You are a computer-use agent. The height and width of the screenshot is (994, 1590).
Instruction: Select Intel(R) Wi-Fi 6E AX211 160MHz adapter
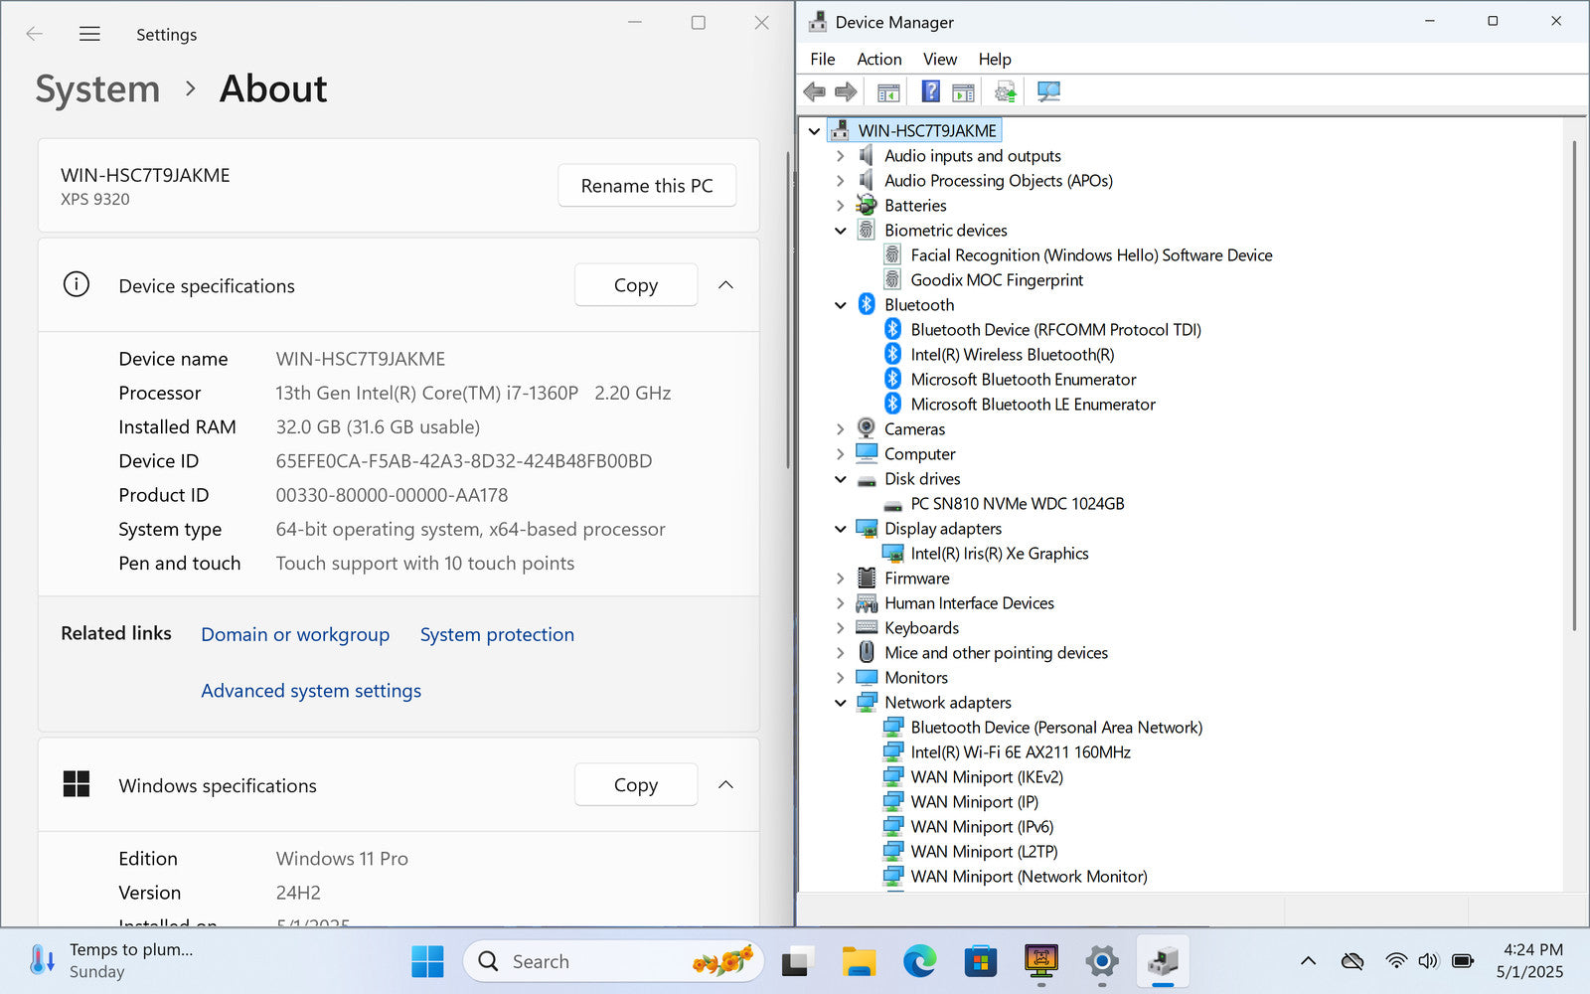click(x=1021, y=752)
